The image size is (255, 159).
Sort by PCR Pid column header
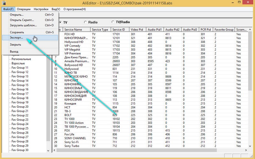tap(206, 30)
